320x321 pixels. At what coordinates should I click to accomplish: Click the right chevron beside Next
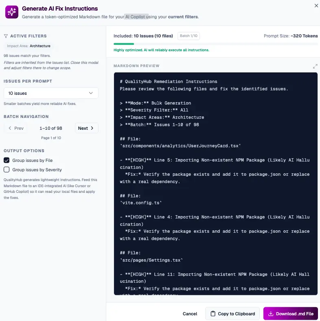tap(92, 128)
